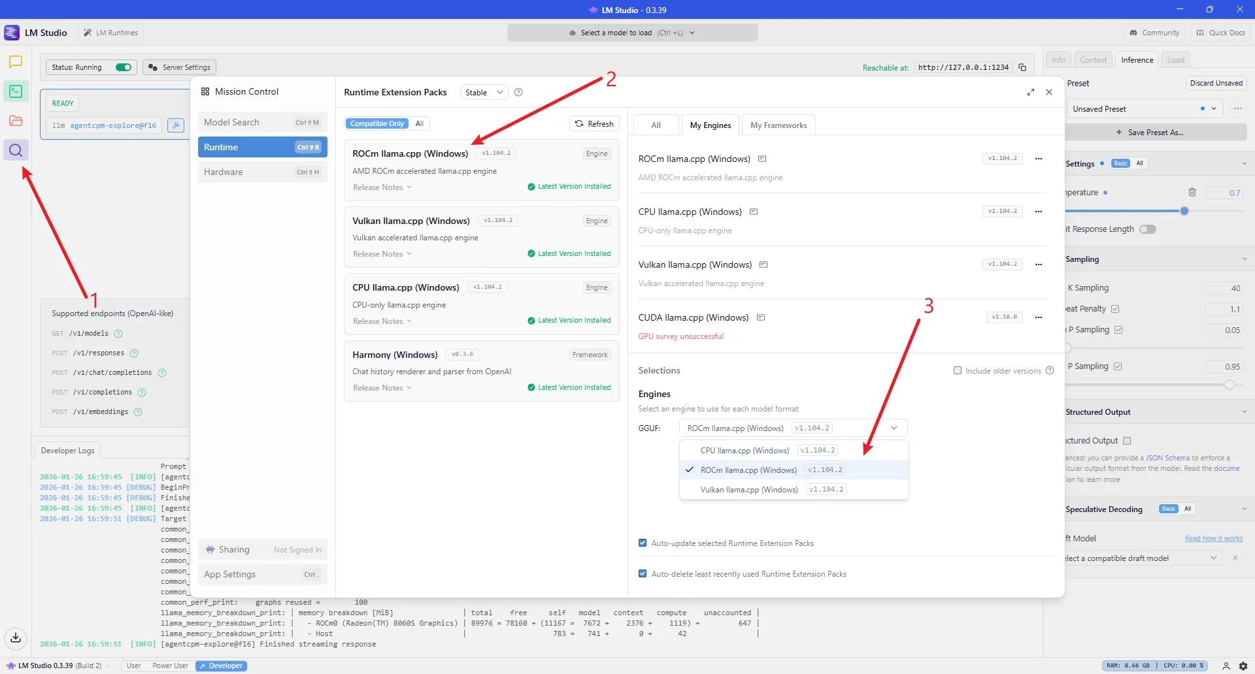Image resolution: width=1255 pixels, height=674 pixels.
Task: Uncheck the Min P Sampling checkbox
Action: pyautogui.click(x=1118, y=330)
